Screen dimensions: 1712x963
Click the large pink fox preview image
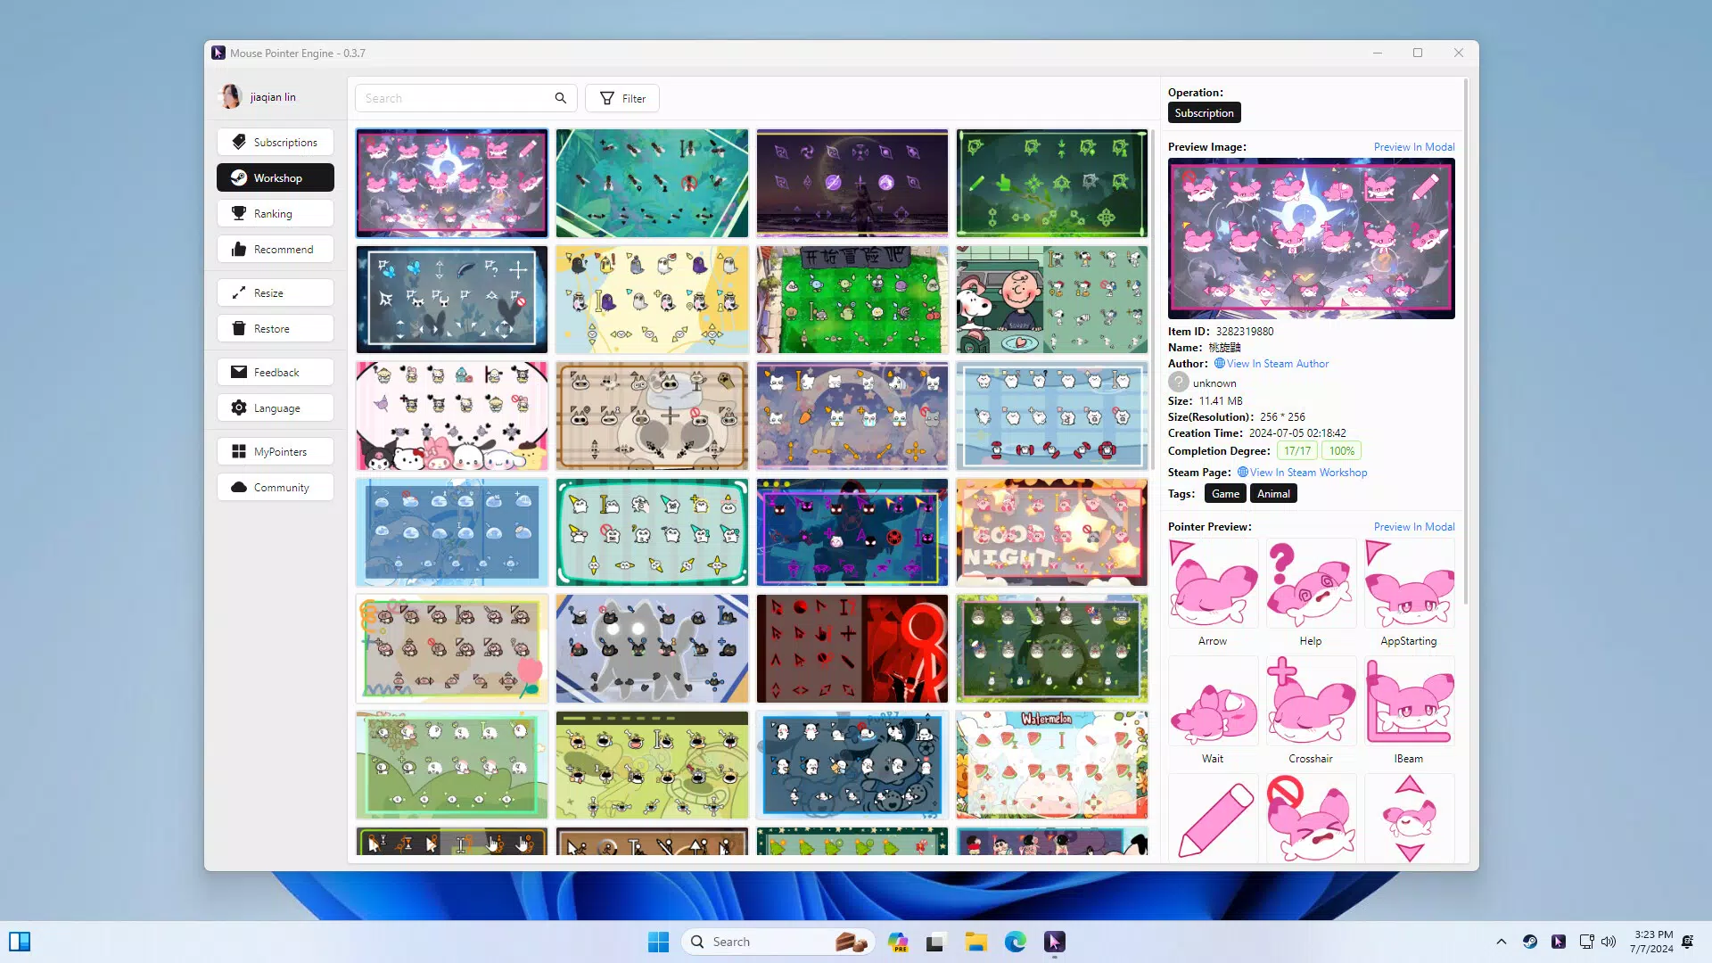[1311, 238]
